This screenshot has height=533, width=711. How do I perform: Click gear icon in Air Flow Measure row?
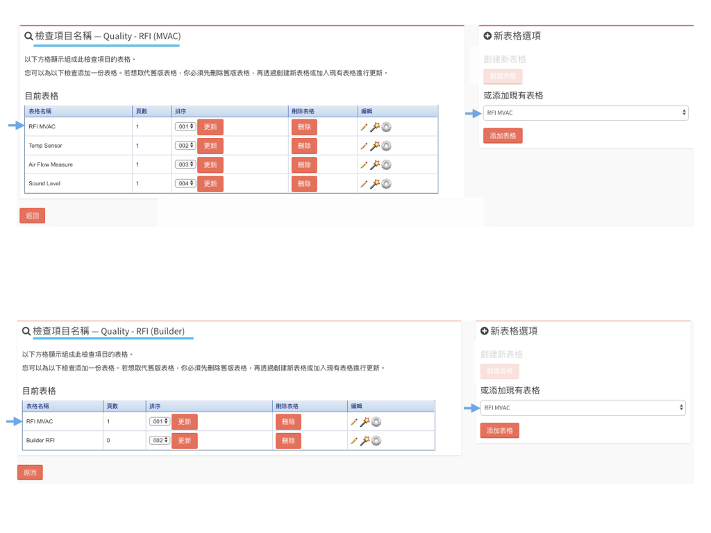(386, 165)
